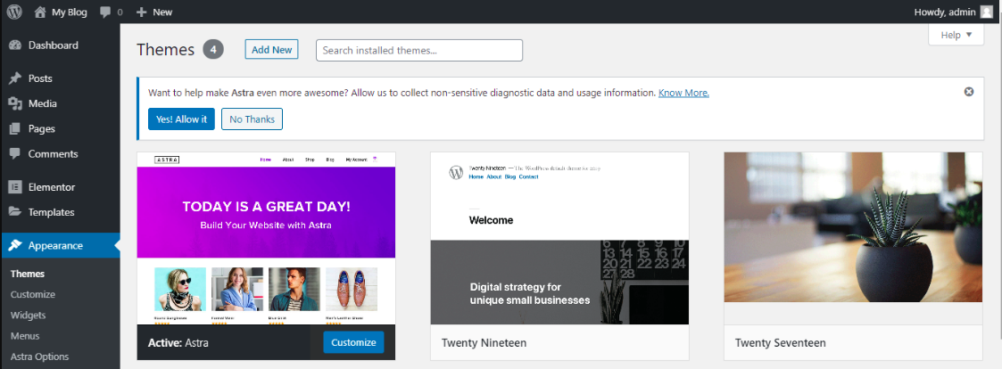Click the Add New theme button
Image resolution: width=1002 pixels, height=369 pixels.
271,50
